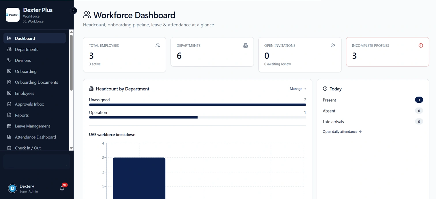Click the Divisions branch icon in sidebar

tap(9, 60)
